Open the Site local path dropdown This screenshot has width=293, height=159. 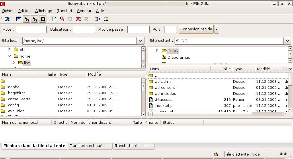(140, 41)
